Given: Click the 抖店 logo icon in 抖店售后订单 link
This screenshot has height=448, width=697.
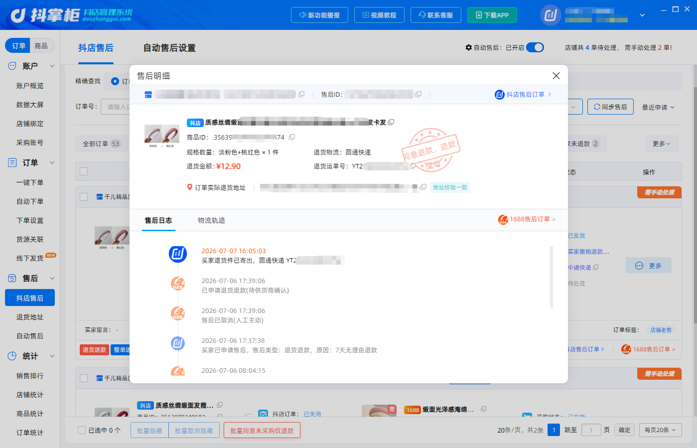Looking at the screenshot, I should pos(500,94).
